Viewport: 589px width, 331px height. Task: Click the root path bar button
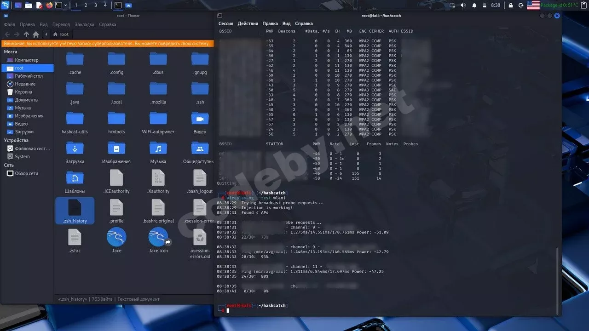pos(61,34)
